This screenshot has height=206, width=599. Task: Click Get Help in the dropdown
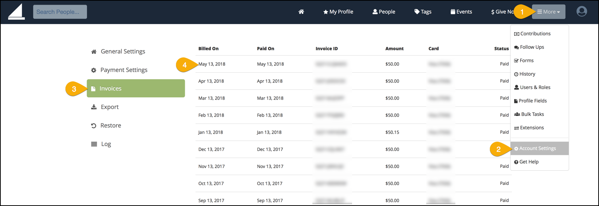pos(529,162)
